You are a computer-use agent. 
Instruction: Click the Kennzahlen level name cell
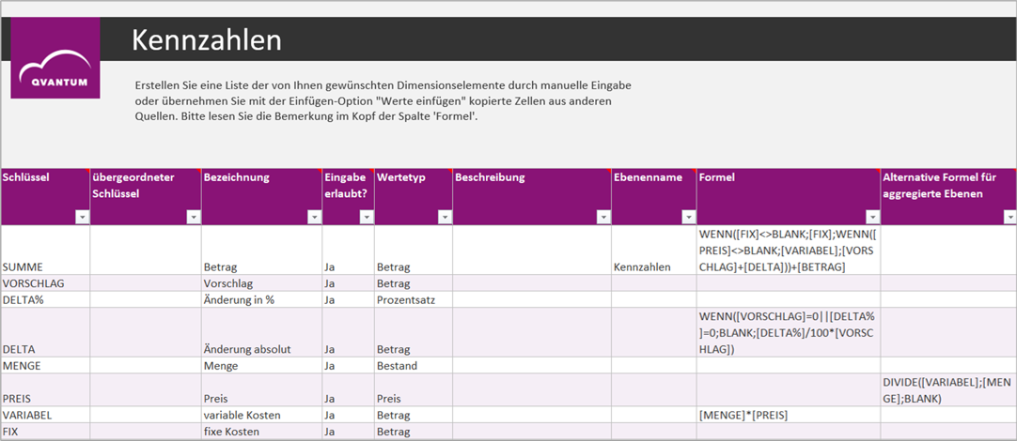(x=652, y=266)
